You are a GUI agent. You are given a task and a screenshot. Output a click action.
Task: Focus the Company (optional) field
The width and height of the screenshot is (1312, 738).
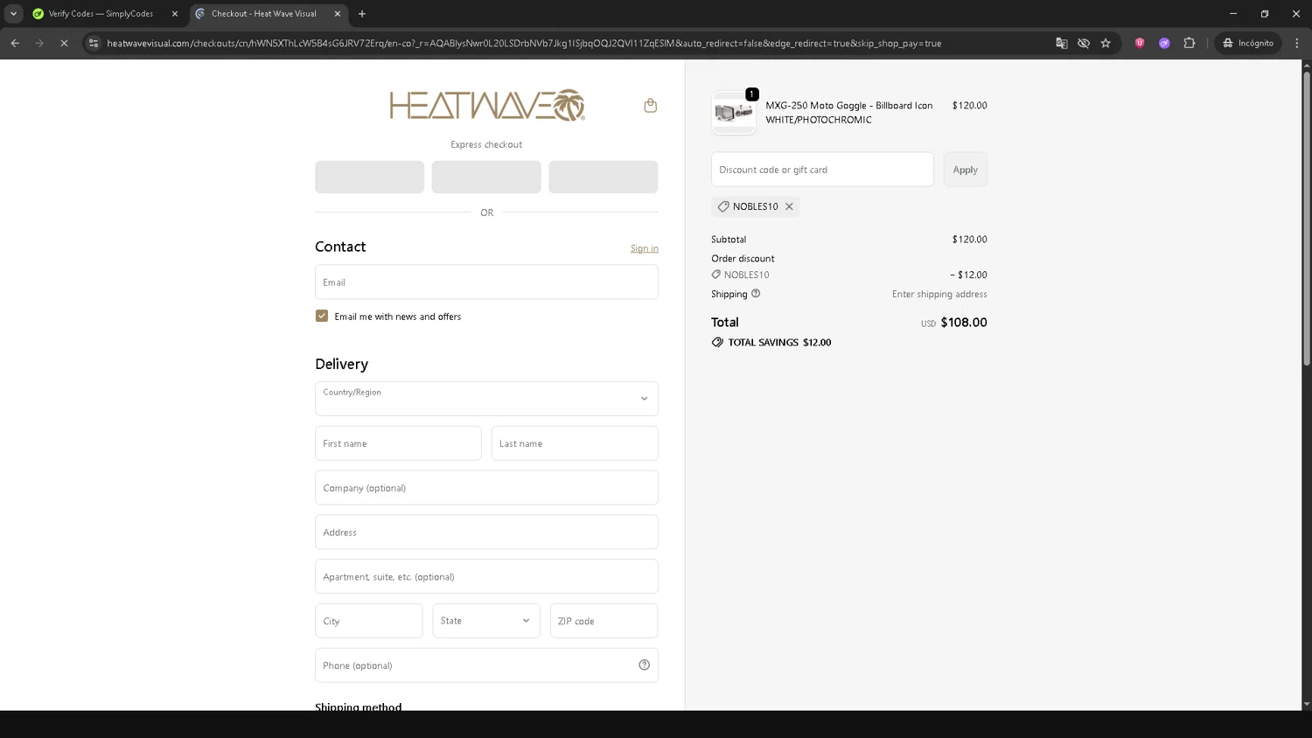(x=486, y=488)
